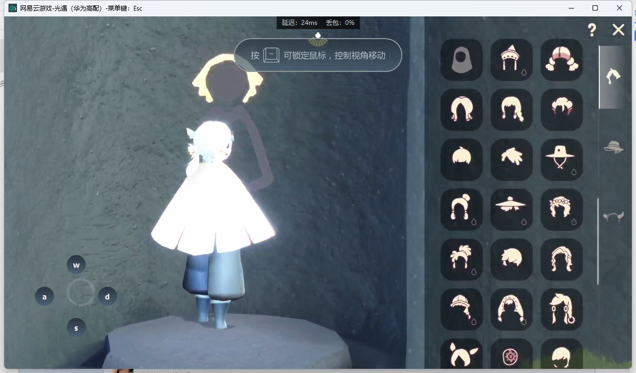Screen dimensions: 636x373
Task: Open the hat category tab
Action: point(613,147)
